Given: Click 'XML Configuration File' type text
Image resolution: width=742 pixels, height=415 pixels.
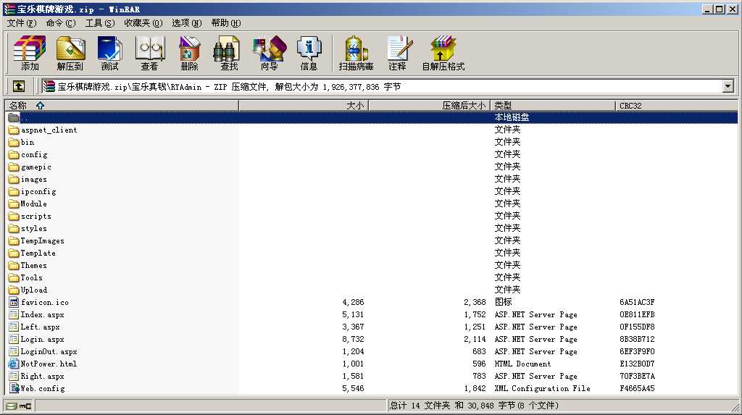Looking at the screenshot, I should [x=542, y=388].
